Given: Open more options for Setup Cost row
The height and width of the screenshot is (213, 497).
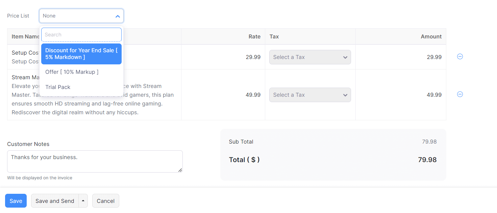Looking at the screenshot, I should pos(460,57).
